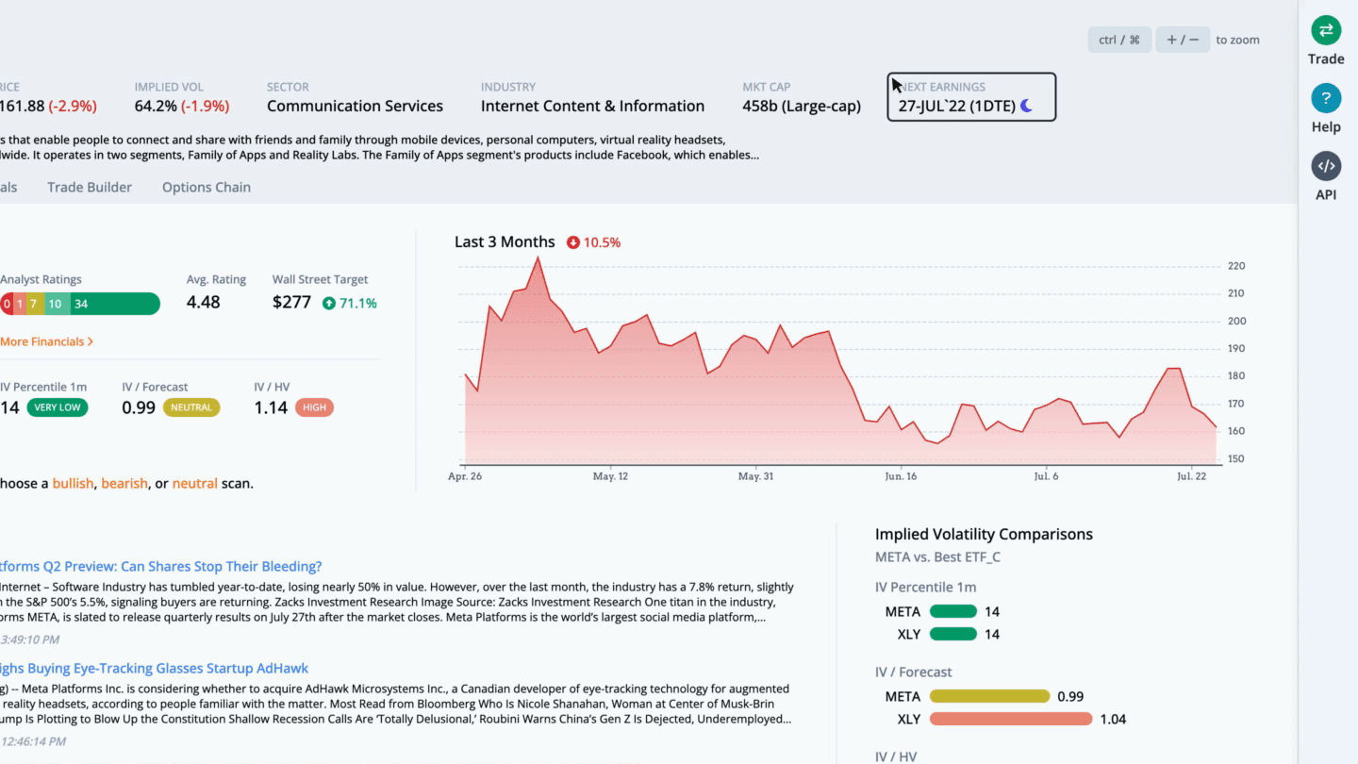1358x764 pixels.
Task: Open the API code icon
Action: coord(1326,166)
